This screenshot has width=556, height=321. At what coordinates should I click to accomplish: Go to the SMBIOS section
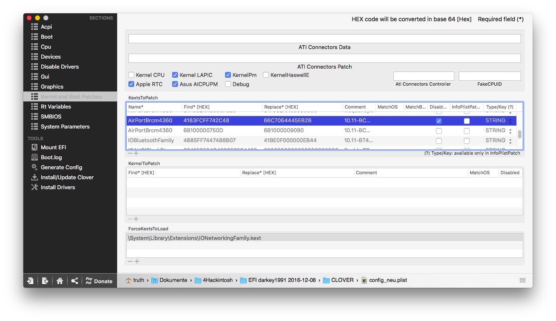click(x=51, y=116)
